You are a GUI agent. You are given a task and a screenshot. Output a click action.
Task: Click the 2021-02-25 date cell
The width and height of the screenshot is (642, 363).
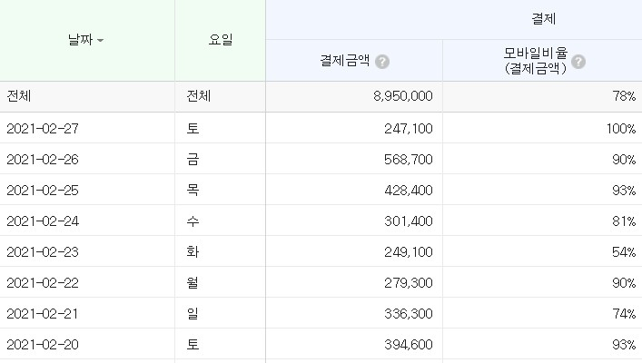(43, 191)
